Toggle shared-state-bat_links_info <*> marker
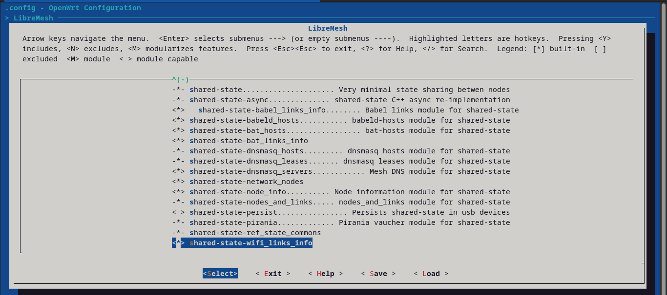 pyautogui.click(x=178, y=141)
